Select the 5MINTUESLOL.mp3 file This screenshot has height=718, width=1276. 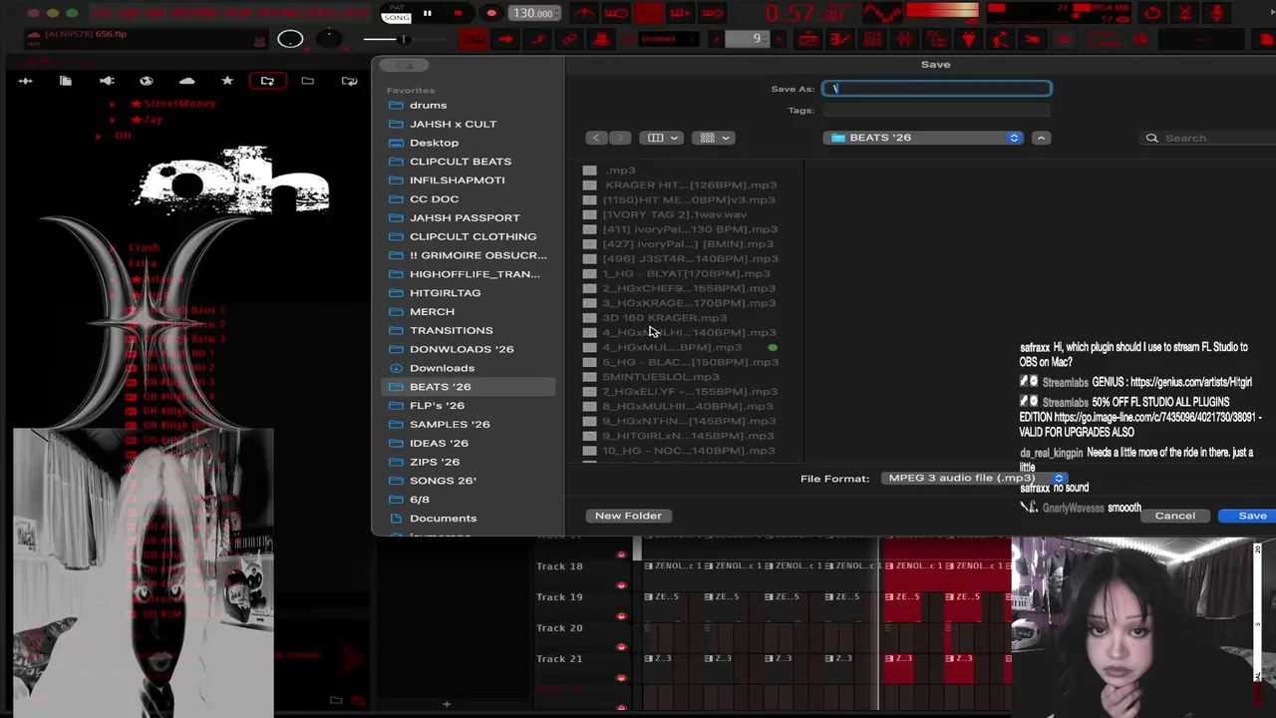660,377
